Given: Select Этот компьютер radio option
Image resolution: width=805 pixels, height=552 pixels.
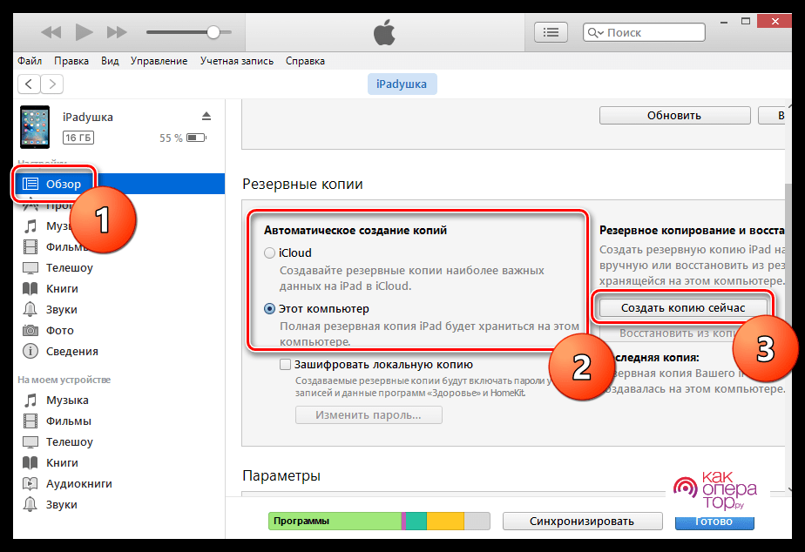Looking at the screenshot, I should (269, 309).
